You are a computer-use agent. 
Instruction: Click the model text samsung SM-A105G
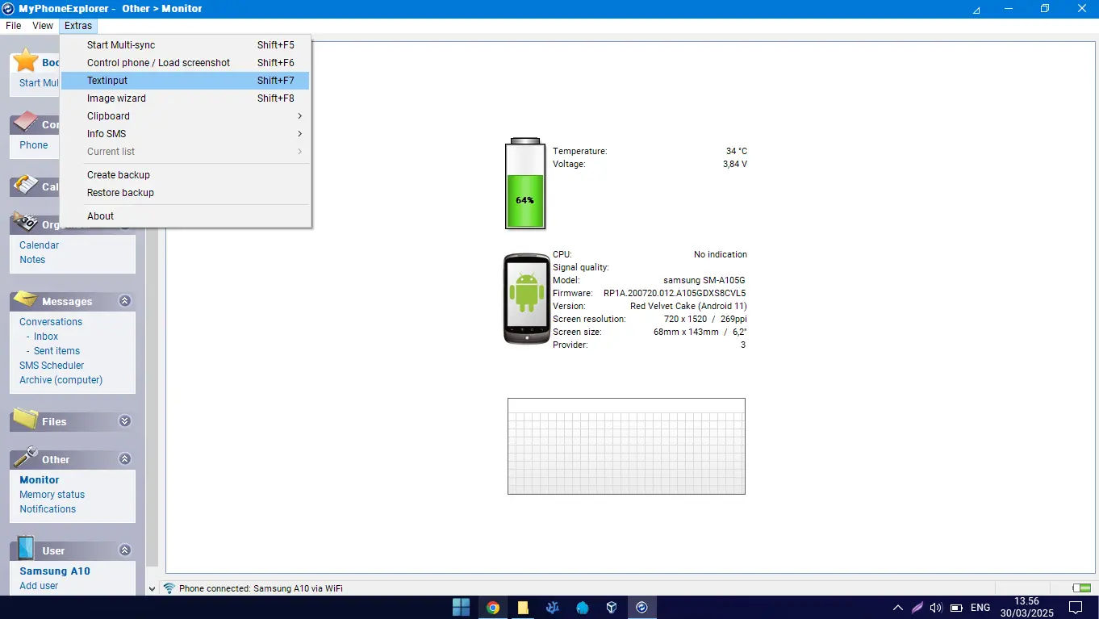pyautogui.click(x=704, y=280)
